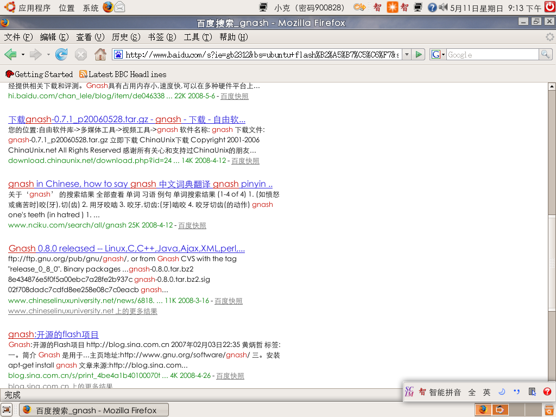The height and width of the screenshot is (417, 556).
Task: Open the 位置 Places menu
Action: click(67, 8)
